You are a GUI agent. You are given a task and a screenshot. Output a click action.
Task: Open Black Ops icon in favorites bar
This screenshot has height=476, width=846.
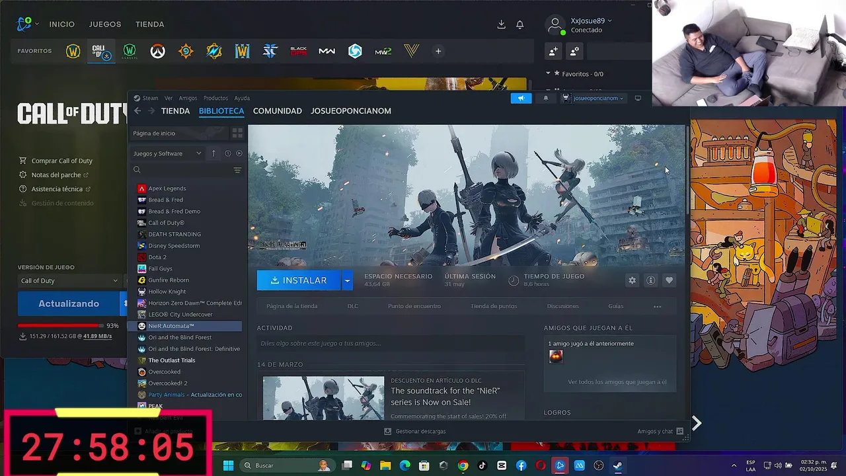click(x=299, y=51)
